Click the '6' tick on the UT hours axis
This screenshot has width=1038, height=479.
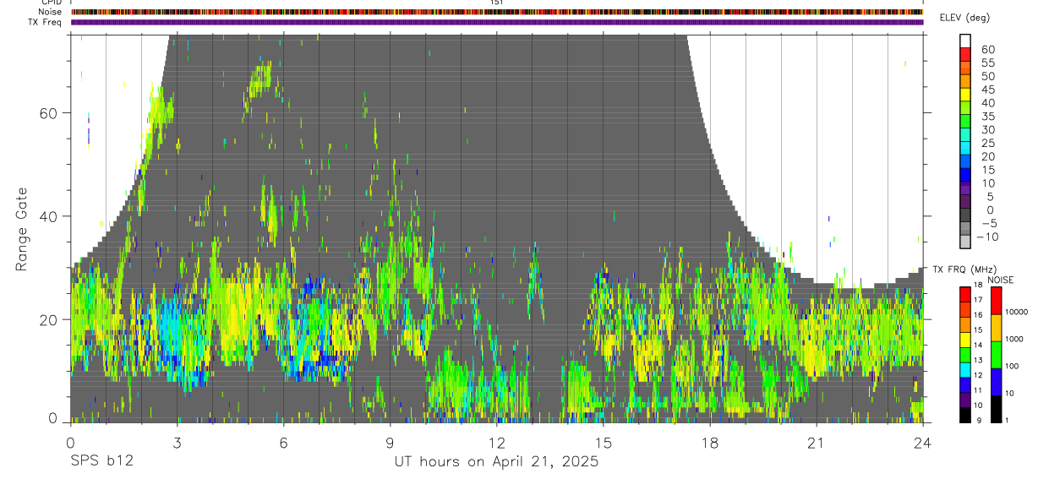[x=284, y=442]
